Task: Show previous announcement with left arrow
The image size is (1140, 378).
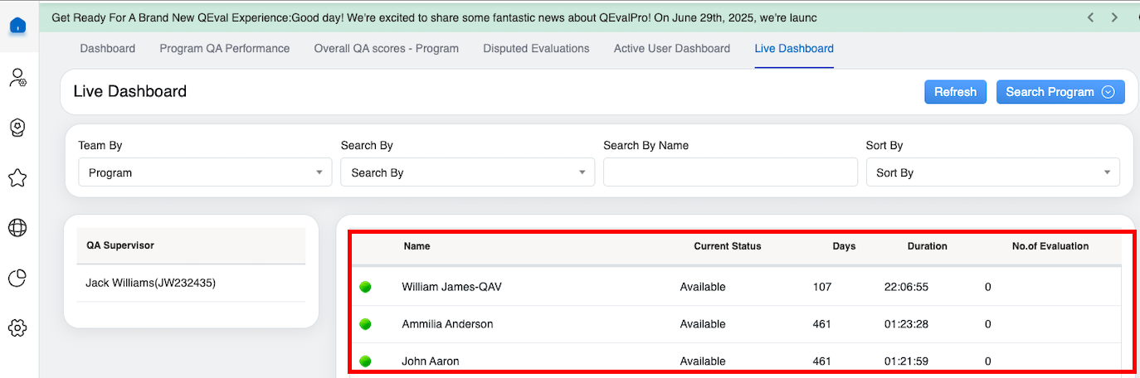Action: [1091, 17]
